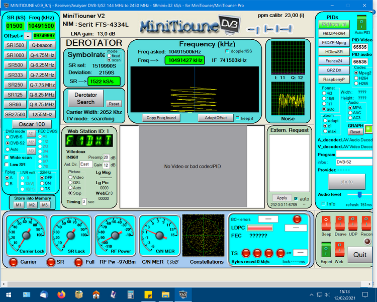Enable the Low SR checkbox
This screenshot has height=302, width=377.
(7, 165)
